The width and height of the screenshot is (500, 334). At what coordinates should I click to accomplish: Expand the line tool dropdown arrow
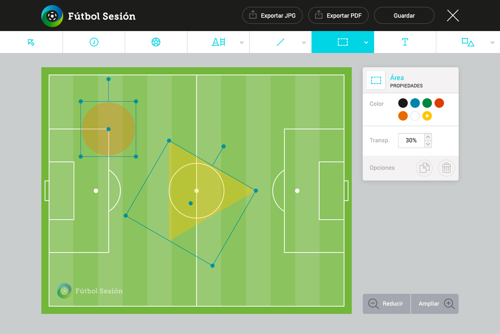pos(304,42)
